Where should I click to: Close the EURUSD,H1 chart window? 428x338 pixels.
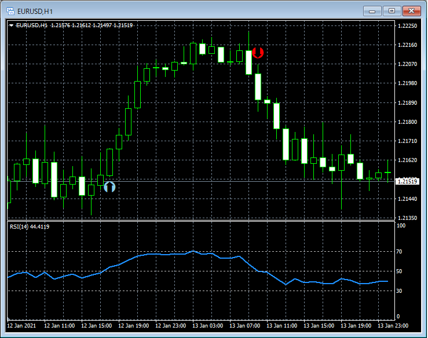(x=411, y=11)
